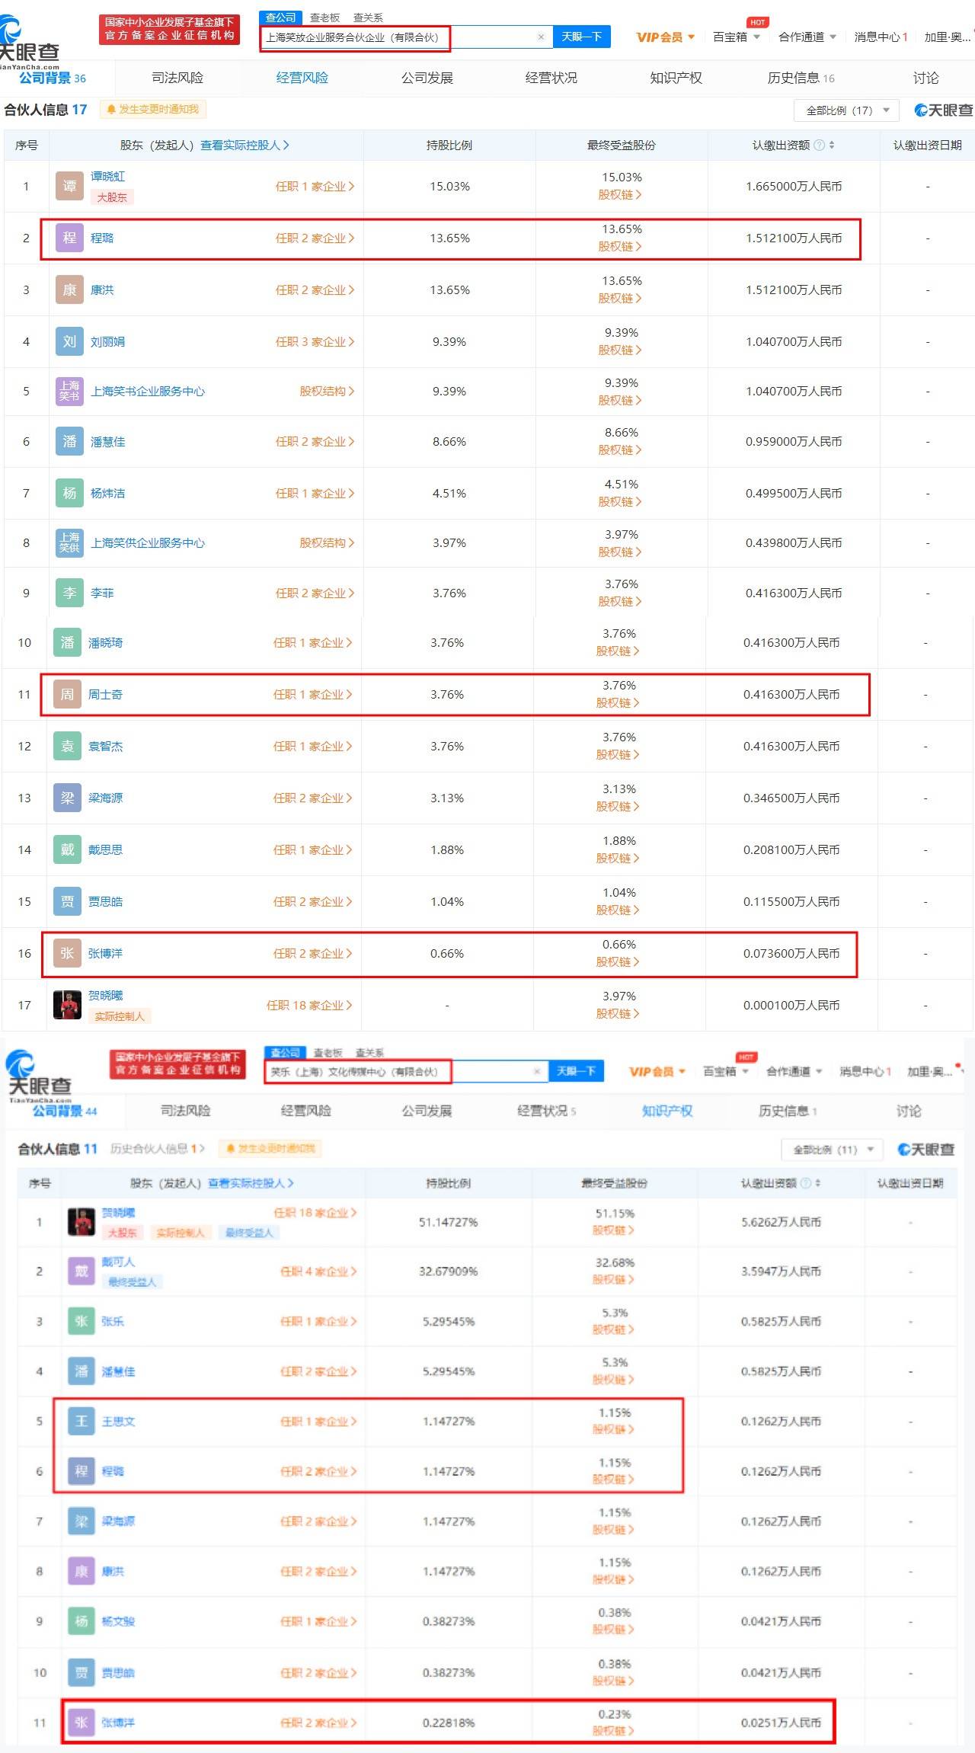Open the 经营状况 5 tab

pyautogui.click(x=546, y=1111)
